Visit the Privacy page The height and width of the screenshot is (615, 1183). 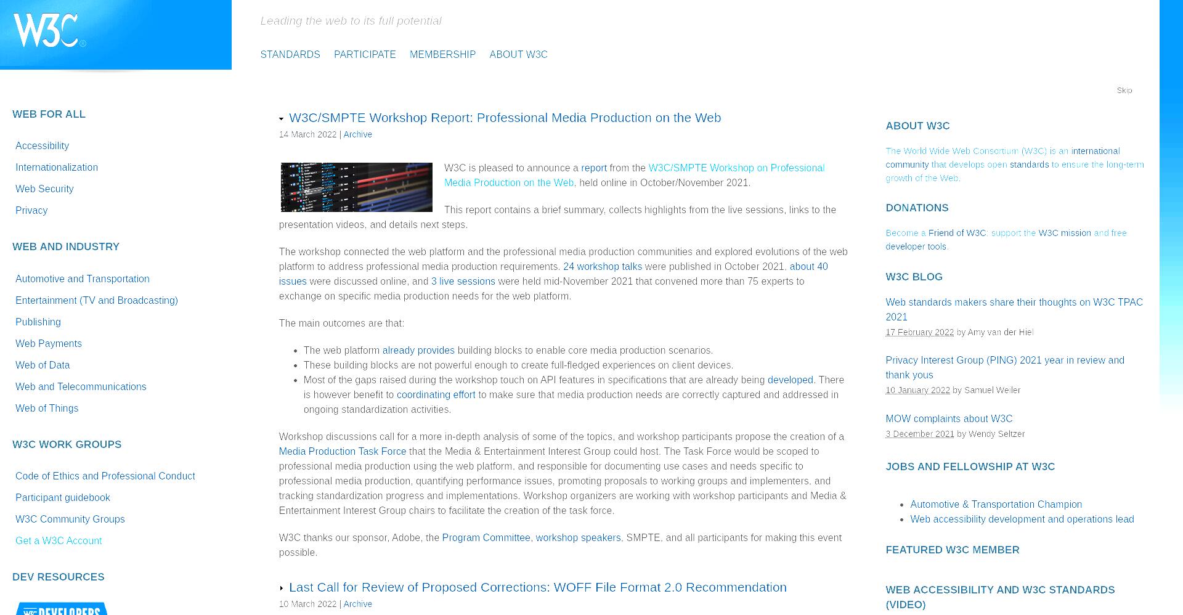point(31,210)
